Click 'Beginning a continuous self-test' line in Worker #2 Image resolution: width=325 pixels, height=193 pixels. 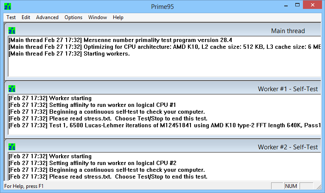(107, 170)
